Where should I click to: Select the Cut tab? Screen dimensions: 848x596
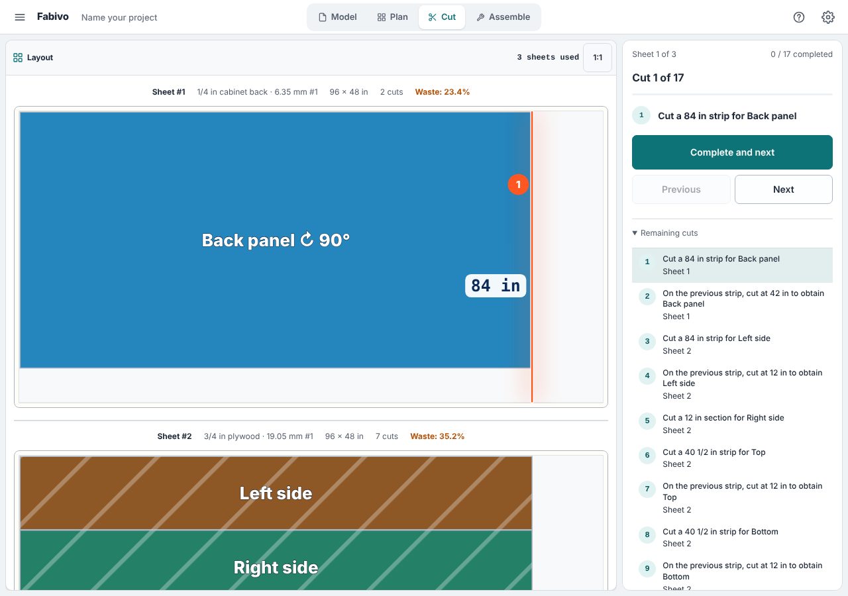click(442, 17)
